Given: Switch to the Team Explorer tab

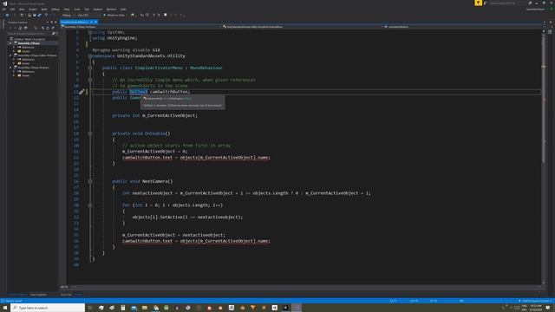Looking at the screenshot, I should point(38,295).
